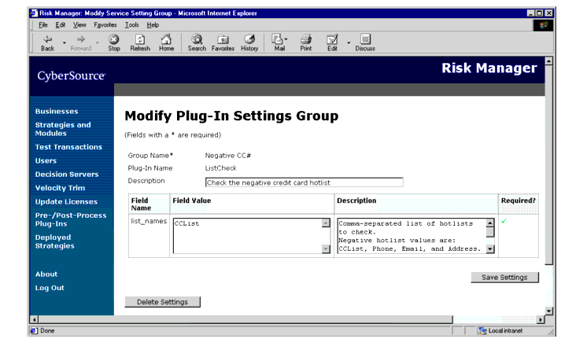561x357 pixels.
Task: Click down arrow of Description textarea scrollbar
Action: 490,249
